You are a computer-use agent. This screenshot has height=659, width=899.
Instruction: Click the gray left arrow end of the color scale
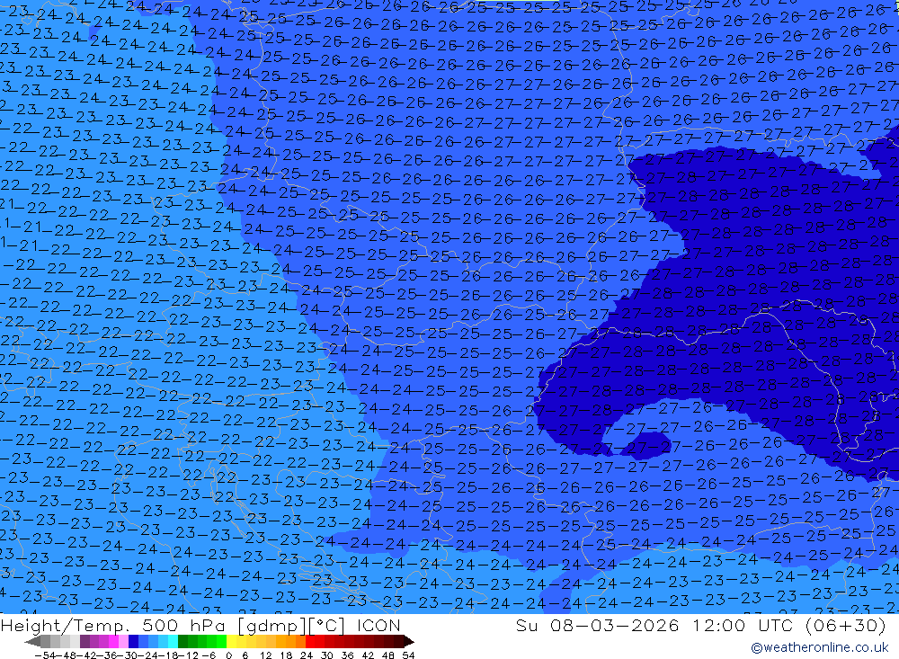pyautogui.click(x=32, y=642)
